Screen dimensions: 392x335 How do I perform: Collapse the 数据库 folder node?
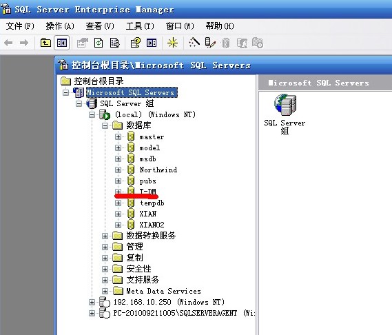click(x=105, y=125)
